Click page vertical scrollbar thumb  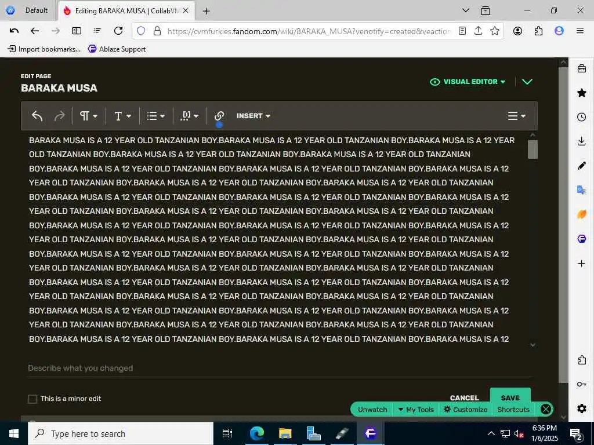(x=563, y=226)
